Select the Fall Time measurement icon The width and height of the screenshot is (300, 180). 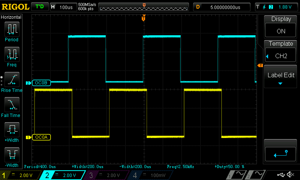[x=12, y=105]
